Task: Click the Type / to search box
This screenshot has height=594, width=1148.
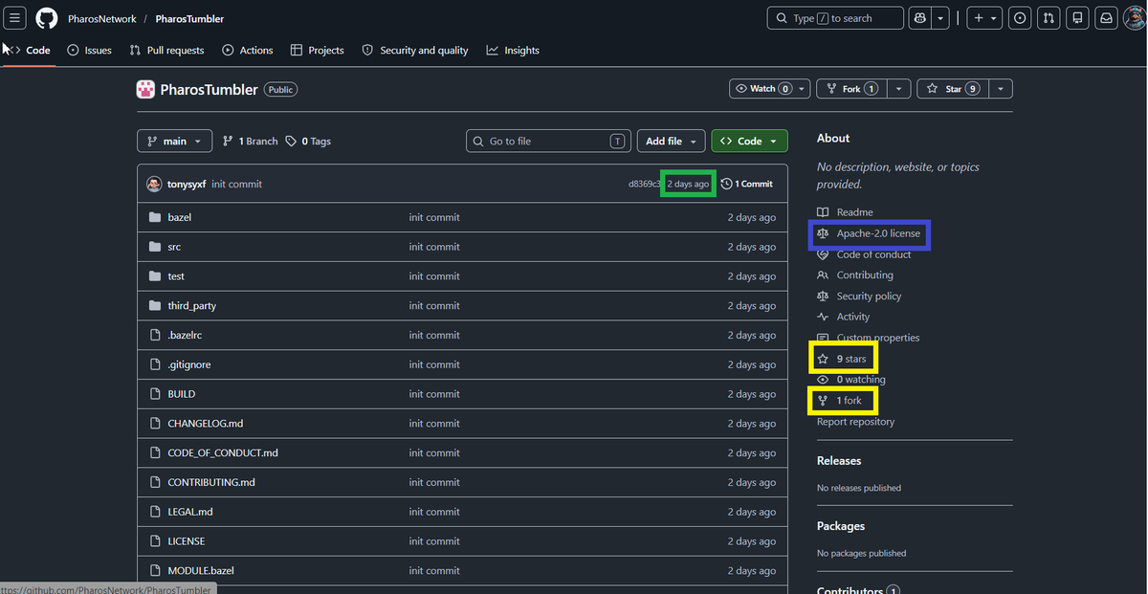Action: tap(835, 18)
